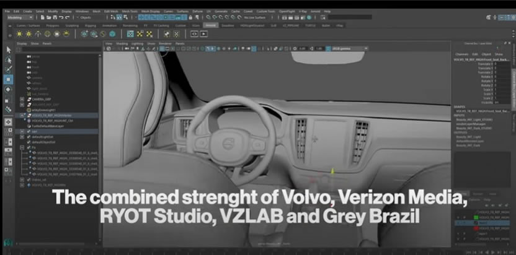Click the eye render preview shelf icon
516x255 pixels.
[x=194, y=33]
